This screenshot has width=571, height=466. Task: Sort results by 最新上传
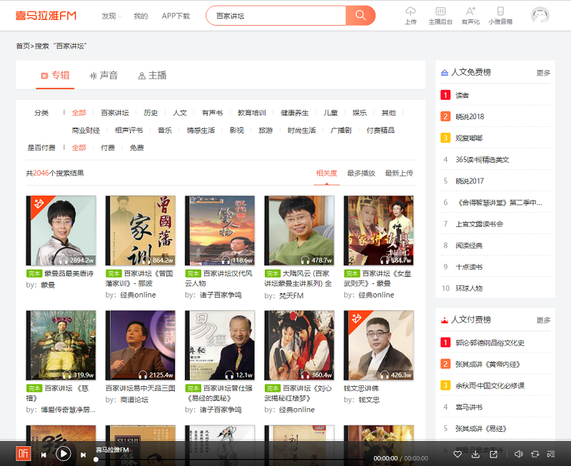coord(399,173)
